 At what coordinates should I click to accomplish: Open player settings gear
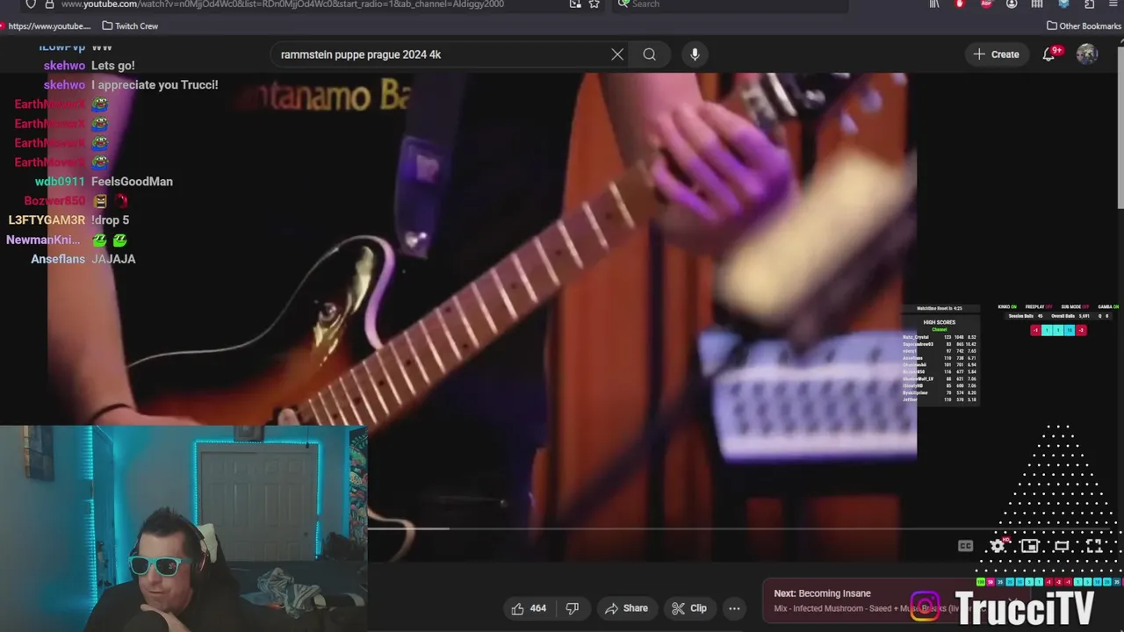pos(998,546)
